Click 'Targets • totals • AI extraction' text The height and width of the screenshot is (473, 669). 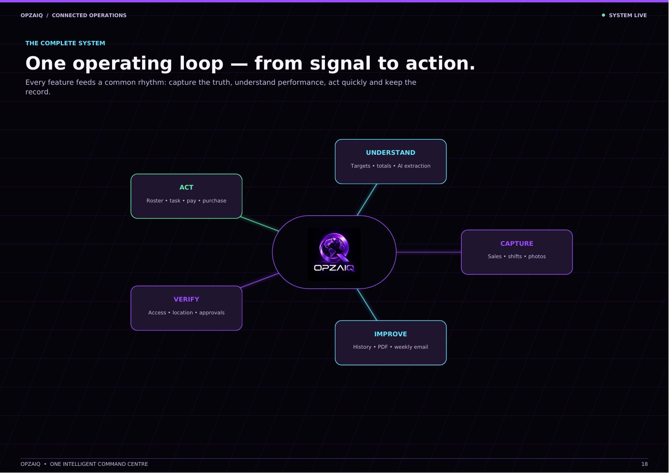(391, 166)
